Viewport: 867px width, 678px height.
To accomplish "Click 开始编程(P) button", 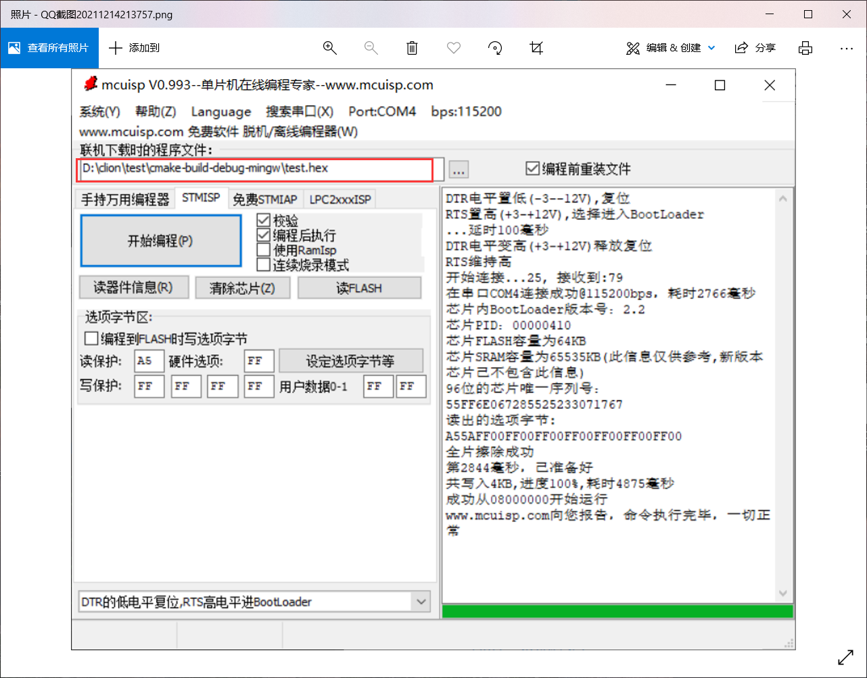I will coord(160,241).
